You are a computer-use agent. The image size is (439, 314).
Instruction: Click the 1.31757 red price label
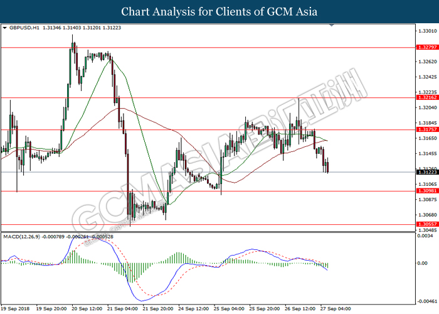click(x=427, y=129)
